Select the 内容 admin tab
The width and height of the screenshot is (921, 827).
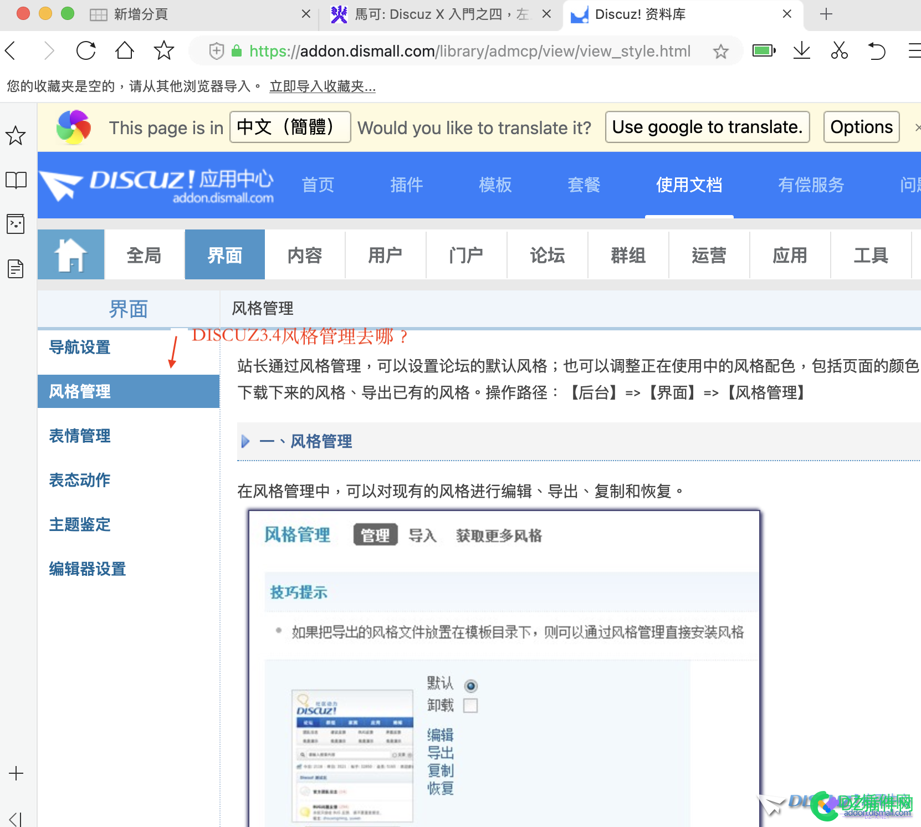point(305,255)
